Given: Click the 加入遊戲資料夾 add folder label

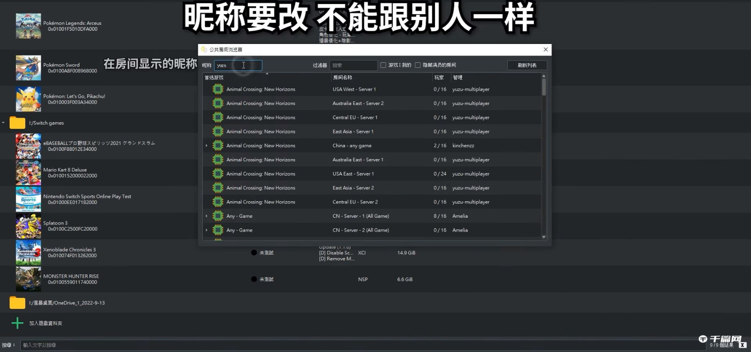Looking at the screenshot, I should click(46, 323).
